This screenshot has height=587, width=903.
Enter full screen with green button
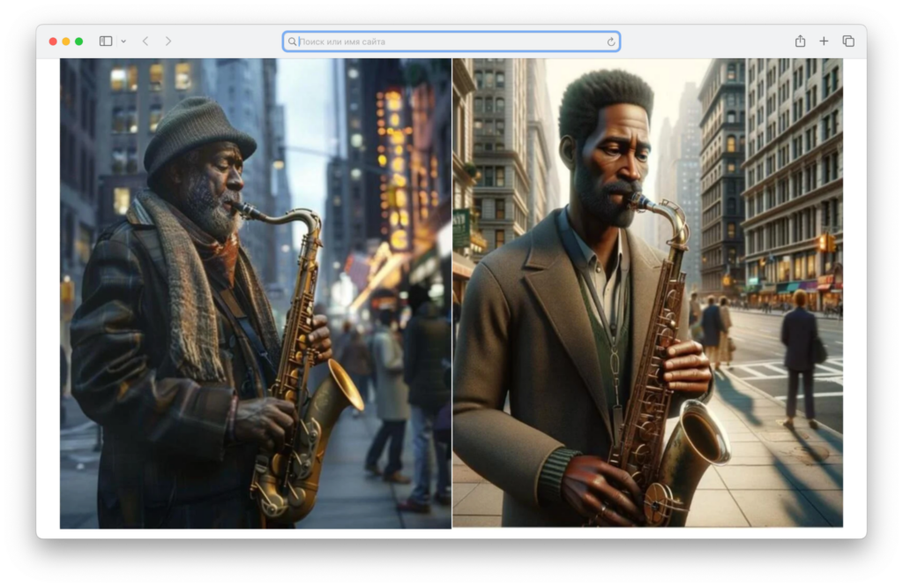pos(78,41)
